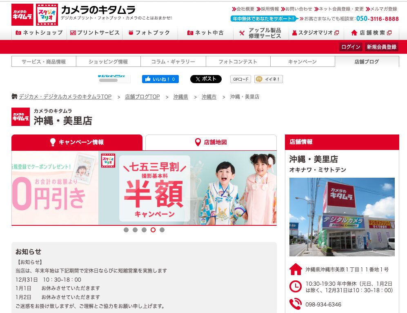Click the map pin icon in 店舗地図 tab

coord(198,142)
